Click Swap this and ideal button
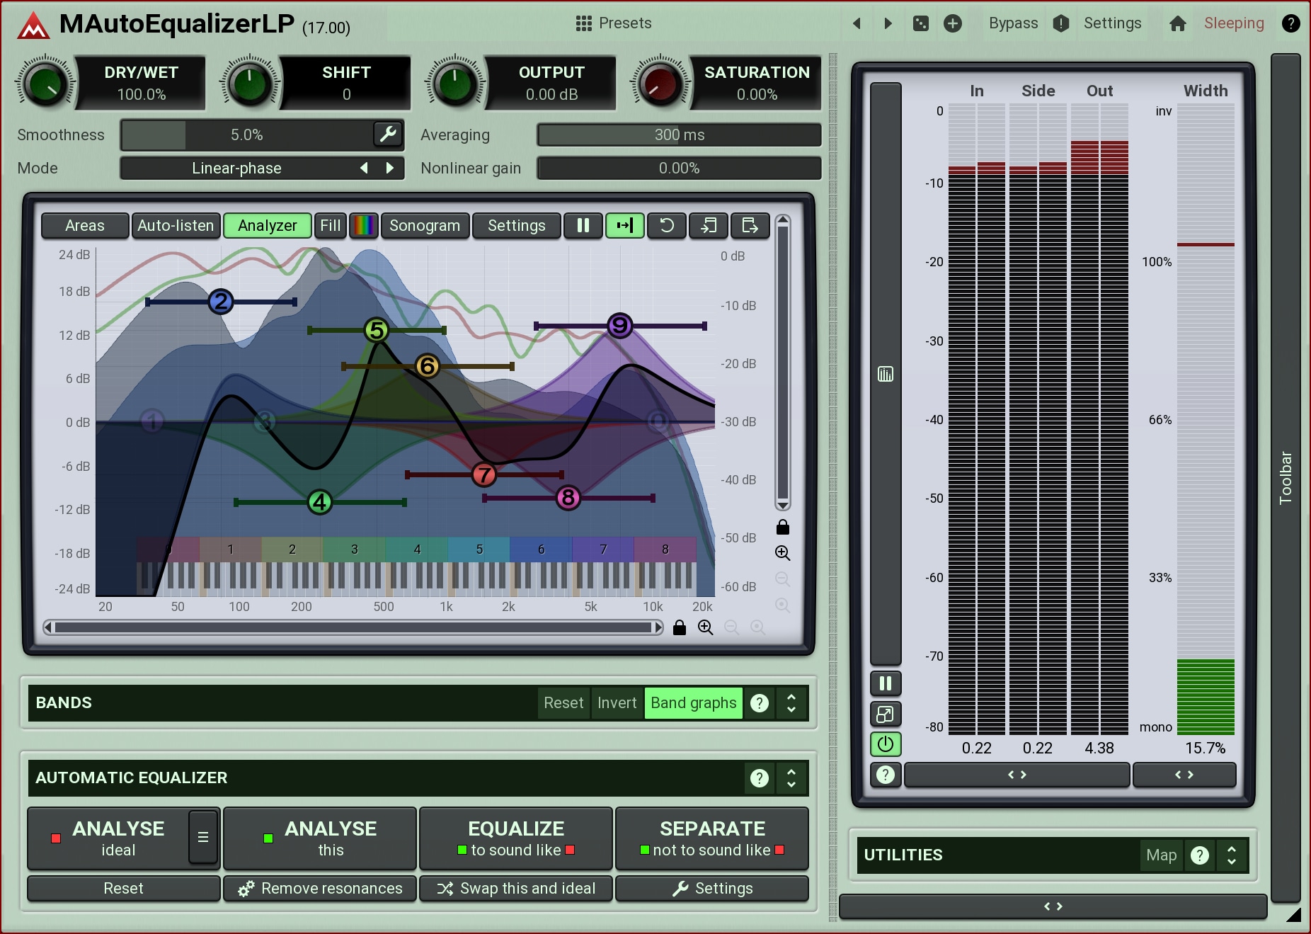1311x934 pixels. pos(516,888)
